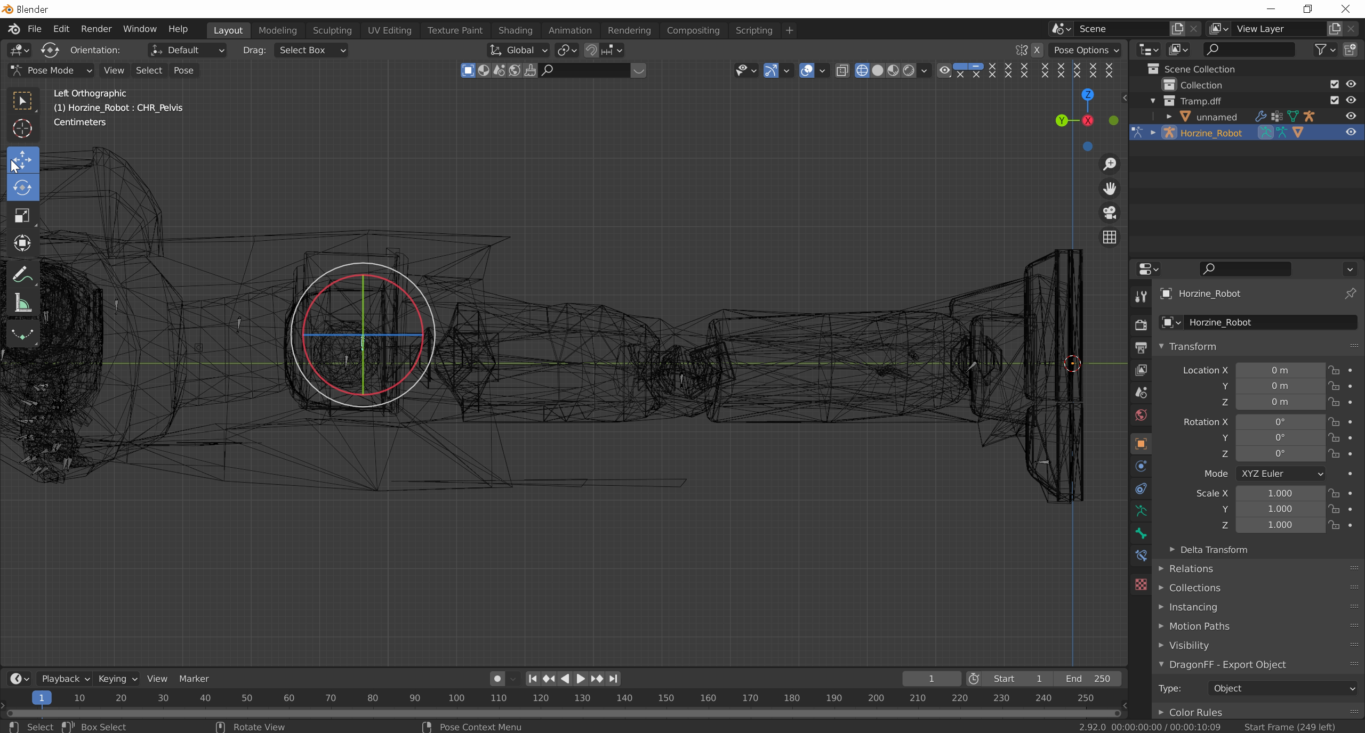This screenshot has width=1365, height=733.
Task: Open the Pose Mode dropdown
Action: 51,70
